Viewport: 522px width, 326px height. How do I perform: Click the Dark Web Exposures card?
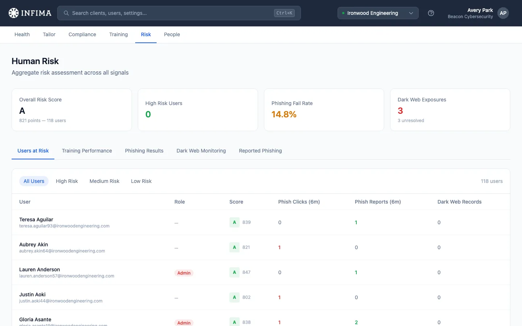(x=450, y=110)
